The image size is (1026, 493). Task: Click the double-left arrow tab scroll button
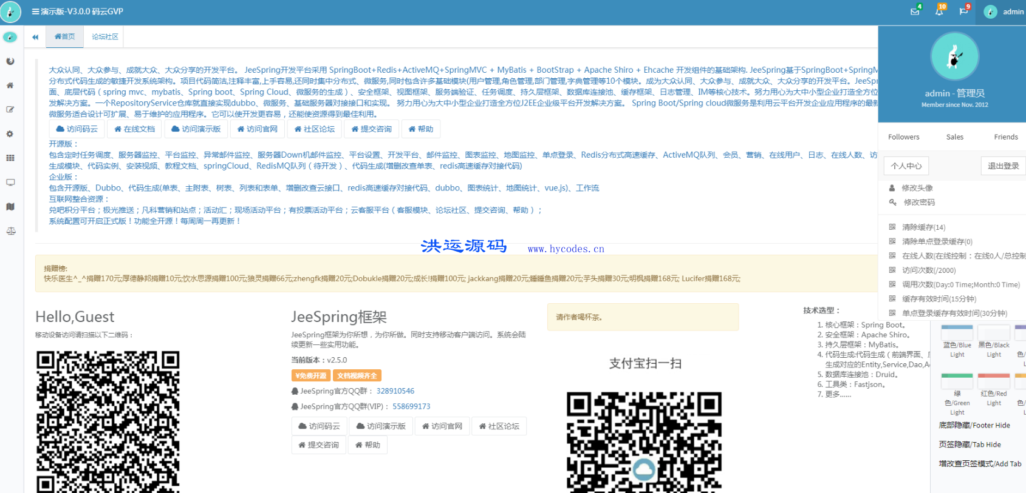pyautogui.click(x=35, y=37)
